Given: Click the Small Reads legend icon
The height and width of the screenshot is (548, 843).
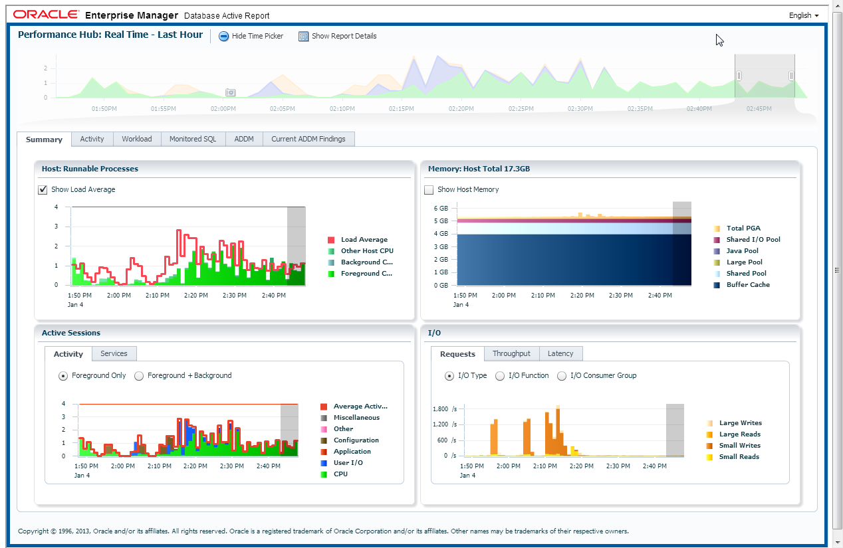Looking at the screenshot, I should [x=709, y=457].
